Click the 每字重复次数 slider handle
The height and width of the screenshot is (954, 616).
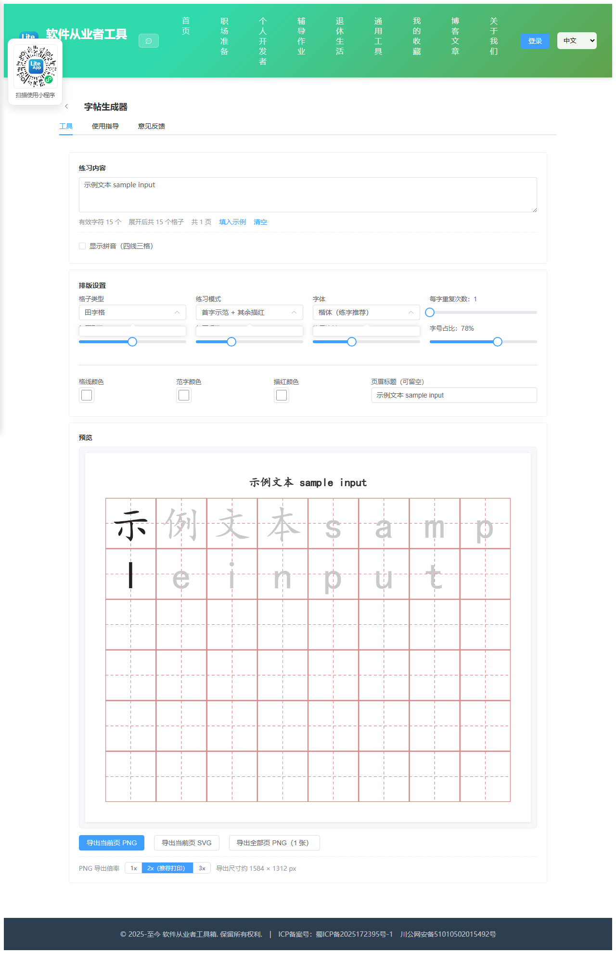point(430,312)
